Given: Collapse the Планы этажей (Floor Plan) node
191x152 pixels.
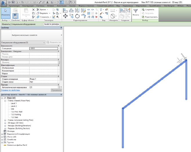Looking at the screenshot, I should point(5,101).
